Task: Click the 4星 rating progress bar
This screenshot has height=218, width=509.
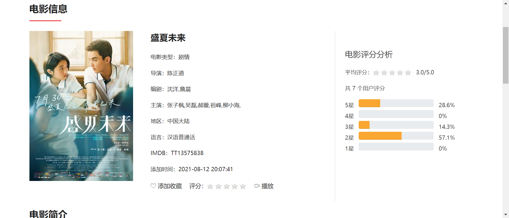Action: tap(396, 114)
